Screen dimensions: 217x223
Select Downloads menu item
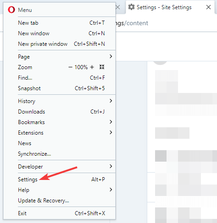59,112
